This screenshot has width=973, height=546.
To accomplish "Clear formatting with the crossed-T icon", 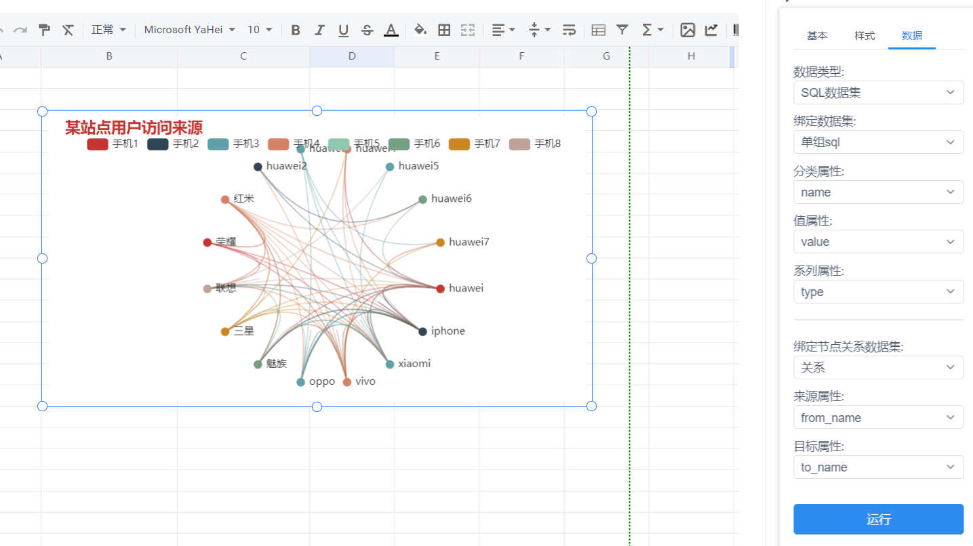I will coord(68,30).
